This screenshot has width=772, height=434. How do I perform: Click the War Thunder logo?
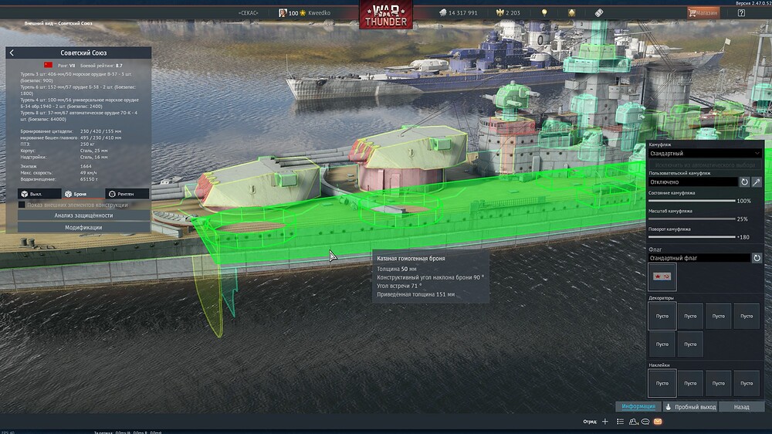pyautogui.click(x=386, y=15)
